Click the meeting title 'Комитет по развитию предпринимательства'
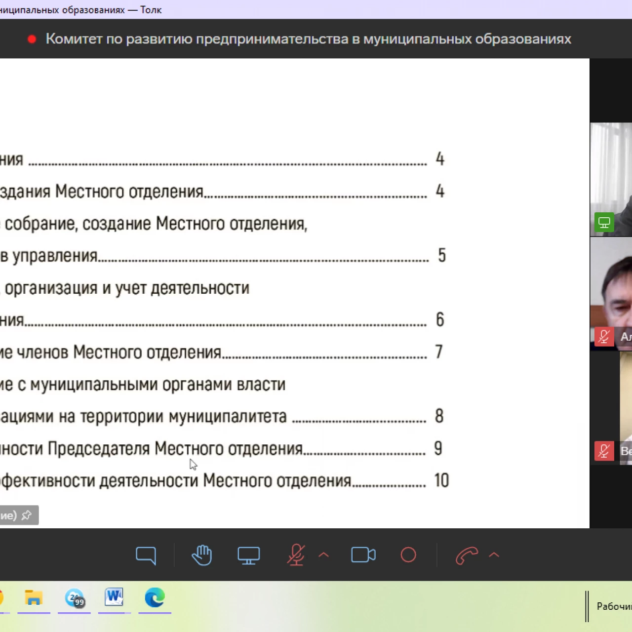The height and width of the screenshot is (632, 632). (308, 39)
